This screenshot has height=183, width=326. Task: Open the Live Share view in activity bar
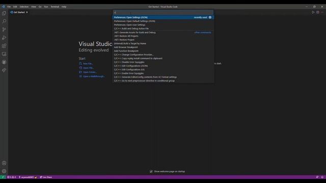[x=4, y=70]
